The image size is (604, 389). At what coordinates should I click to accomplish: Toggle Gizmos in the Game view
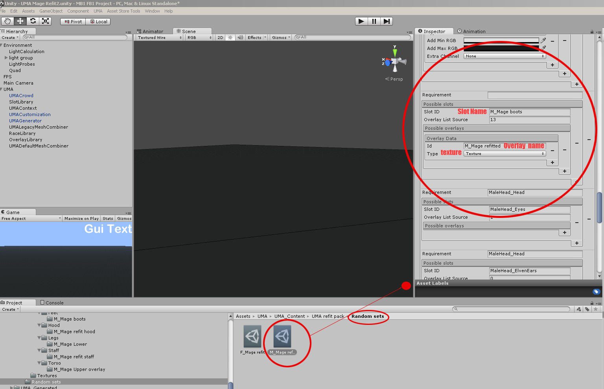pos(124,219)
